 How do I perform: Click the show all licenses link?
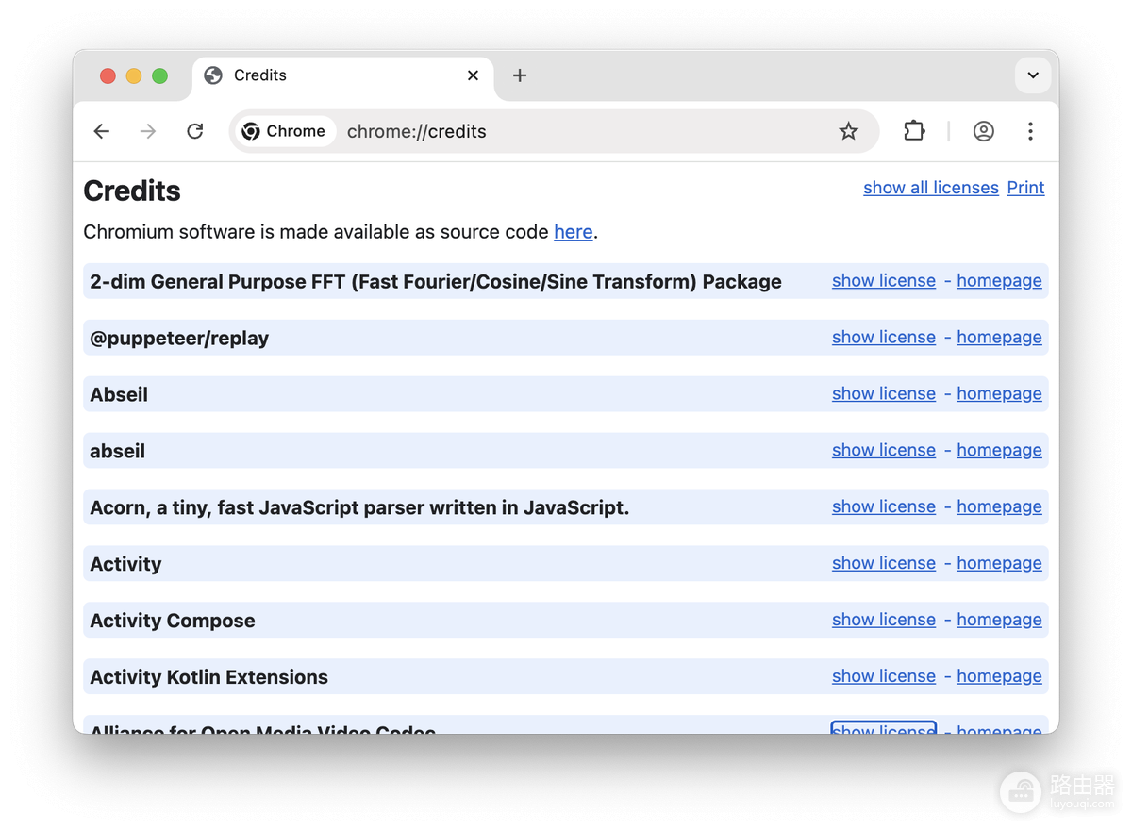(931, 188)
